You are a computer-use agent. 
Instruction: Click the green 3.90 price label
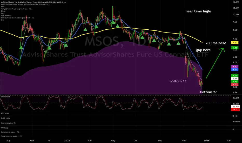coord(235,75)
